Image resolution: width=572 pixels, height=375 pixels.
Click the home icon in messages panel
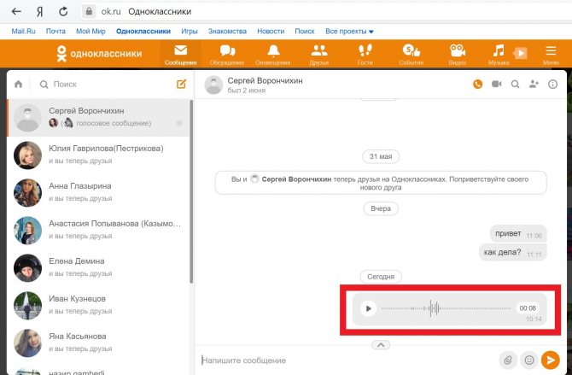point(18,85)
